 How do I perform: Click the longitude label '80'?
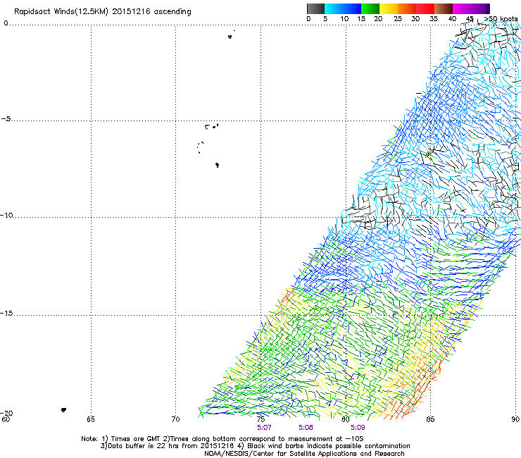345,419
